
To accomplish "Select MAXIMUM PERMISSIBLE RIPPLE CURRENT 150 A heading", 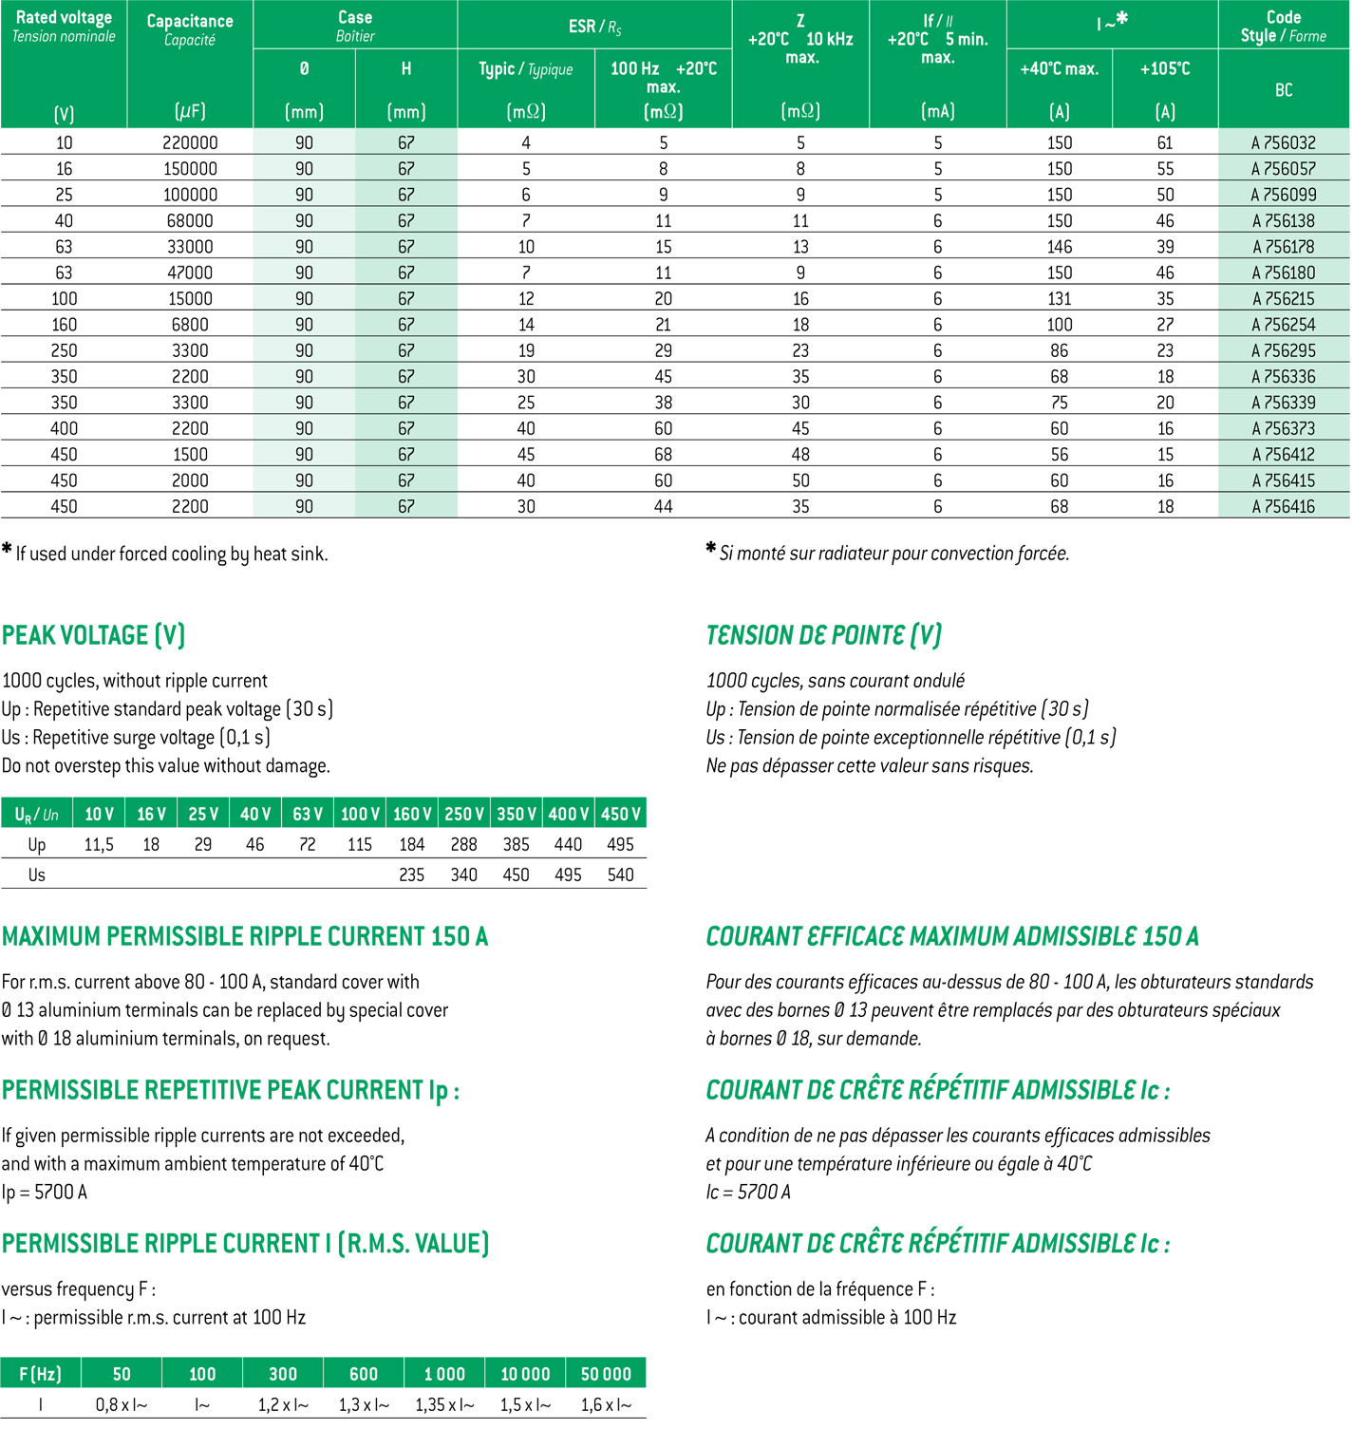I will tap(245, 937).
